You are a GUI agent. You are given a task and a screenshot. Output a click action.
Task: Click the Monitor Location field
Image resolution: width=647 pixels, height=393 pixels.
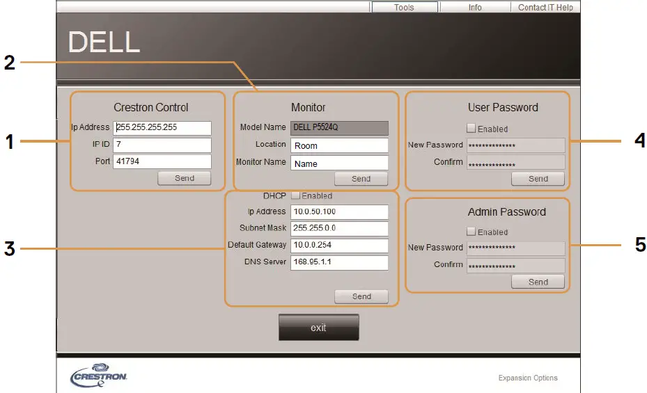[339, 145]
